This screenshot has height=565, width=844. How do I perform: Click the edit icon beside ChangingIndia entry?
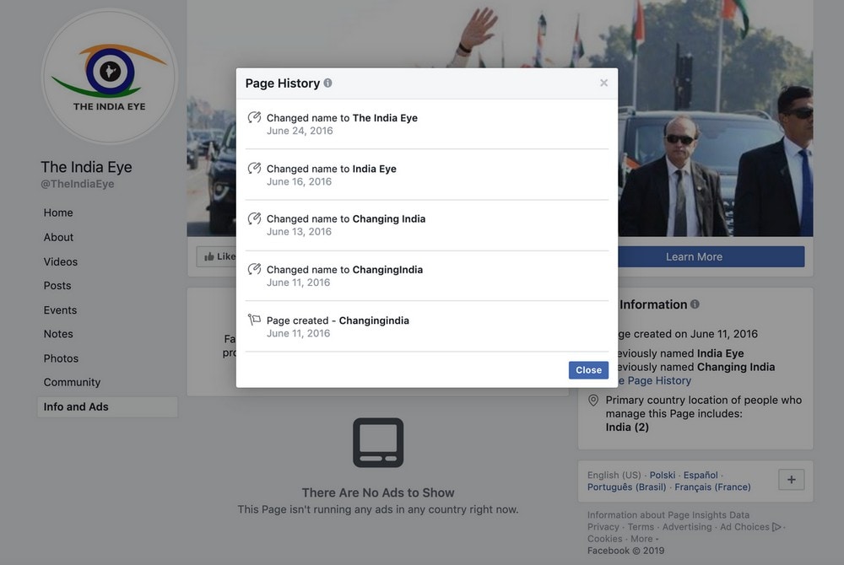(254, 269)
